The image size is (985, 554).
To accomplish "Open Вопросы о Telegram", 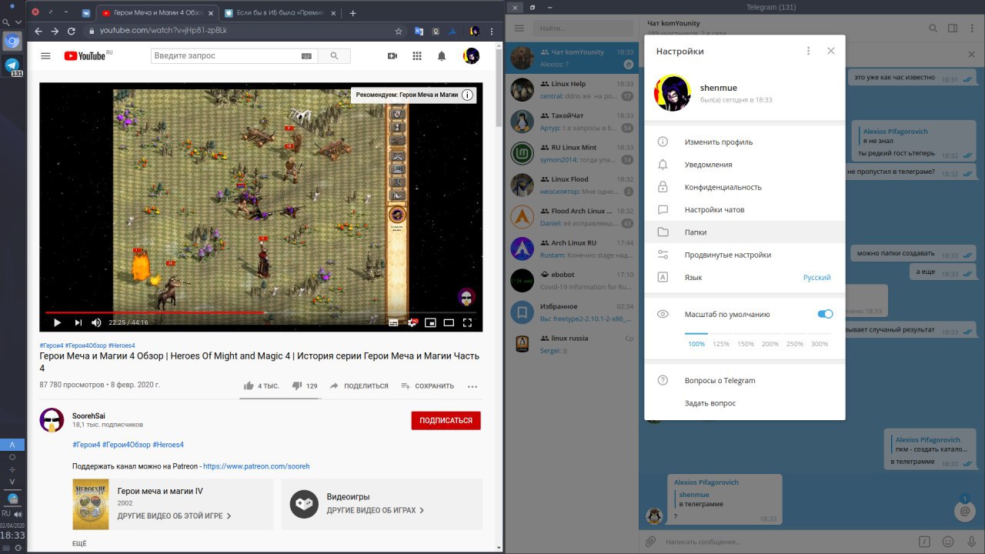I will tap(744, 380).
